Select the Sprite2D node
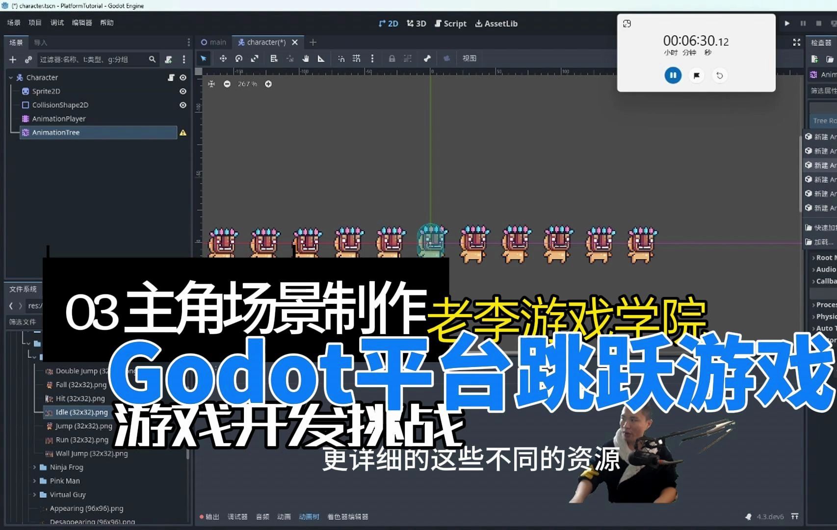The image size is (837, 530). click(46, 91)
